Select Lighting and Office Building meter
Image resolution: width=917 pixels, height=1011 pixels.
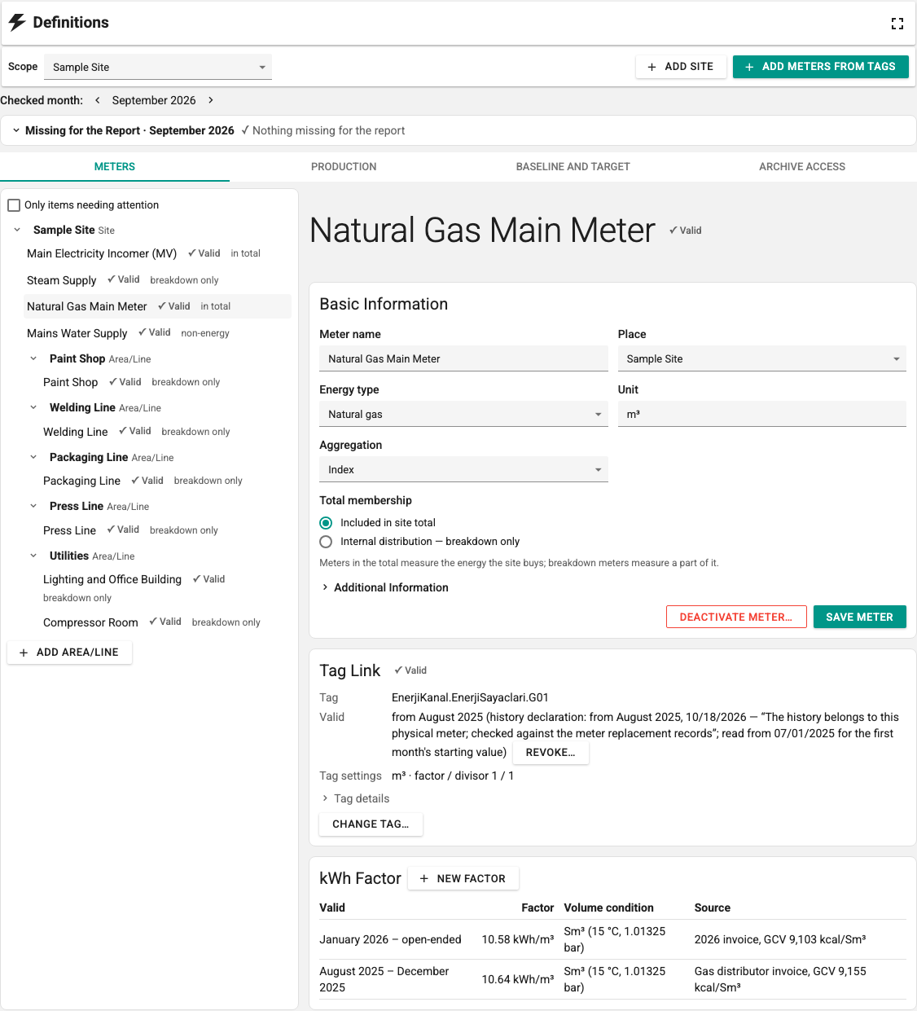click(x=165, y=587)
